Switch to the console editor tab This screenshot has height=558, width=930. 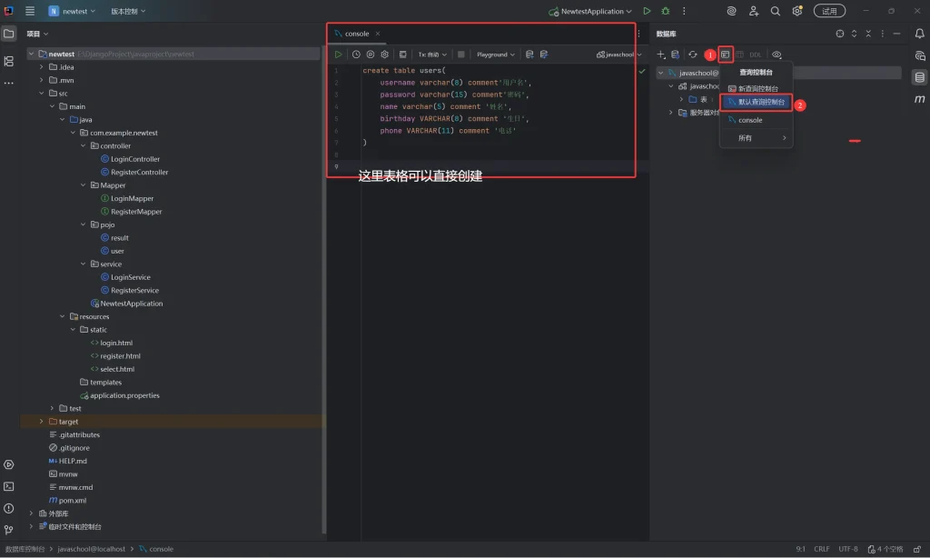pos(357,34)
